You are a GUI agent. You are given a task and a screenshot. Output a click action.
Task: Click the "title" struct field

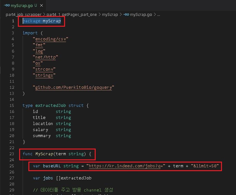(x=39, y=117)
